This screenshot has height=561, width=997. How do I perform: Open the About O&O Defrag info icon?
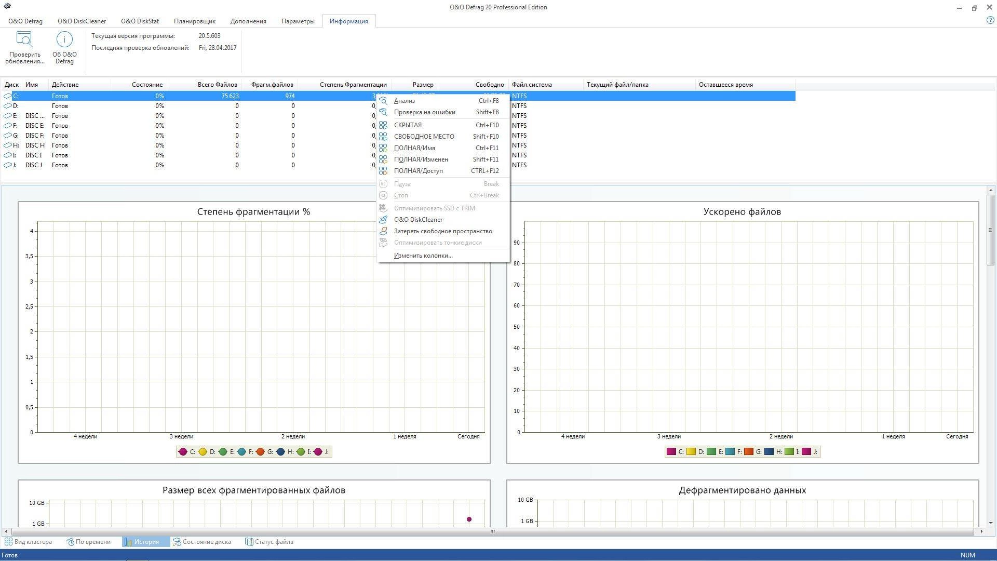[x=64, y=39]
